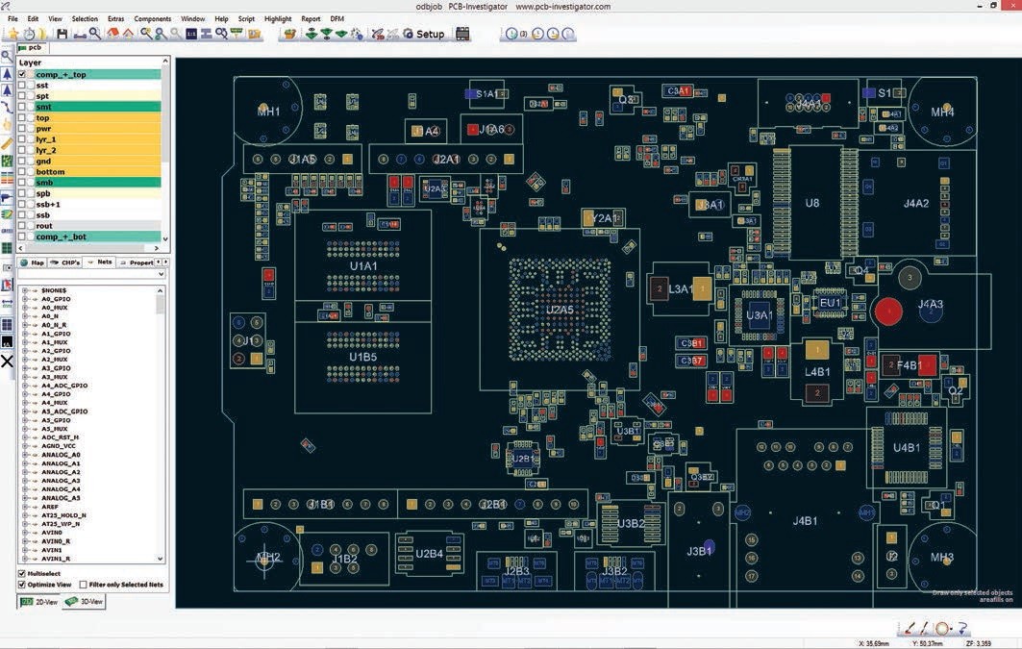Viewport: 1022px width, 649px height.
Task: Open the net filter dropdown above the list
Action: click(162, 272)
